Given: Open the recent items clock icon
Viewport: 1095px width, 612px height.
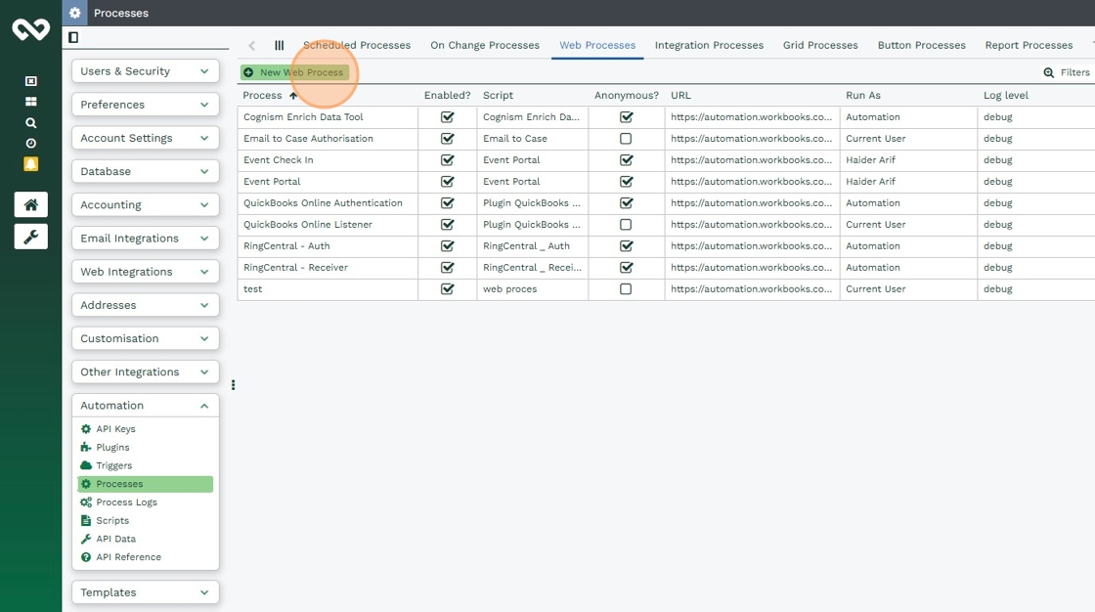Looking at the screenshot, I should (x=30, y=144).
